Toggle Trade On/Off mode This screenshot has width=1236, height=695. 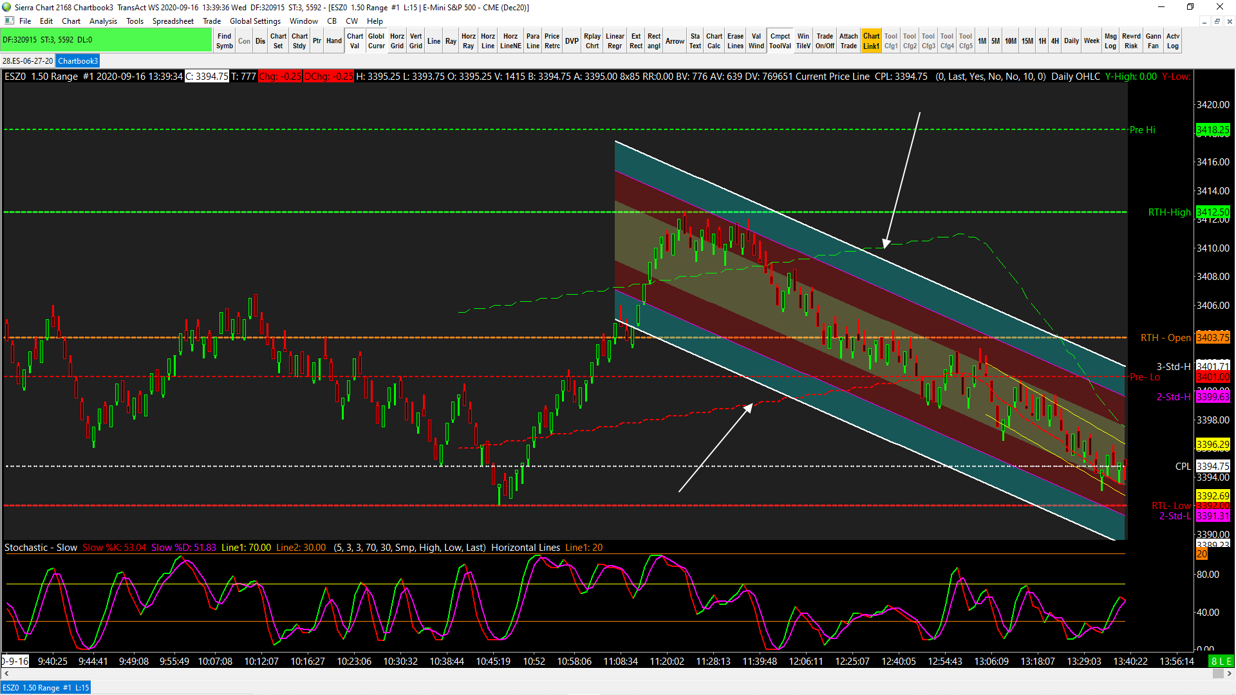coord(825,41)
